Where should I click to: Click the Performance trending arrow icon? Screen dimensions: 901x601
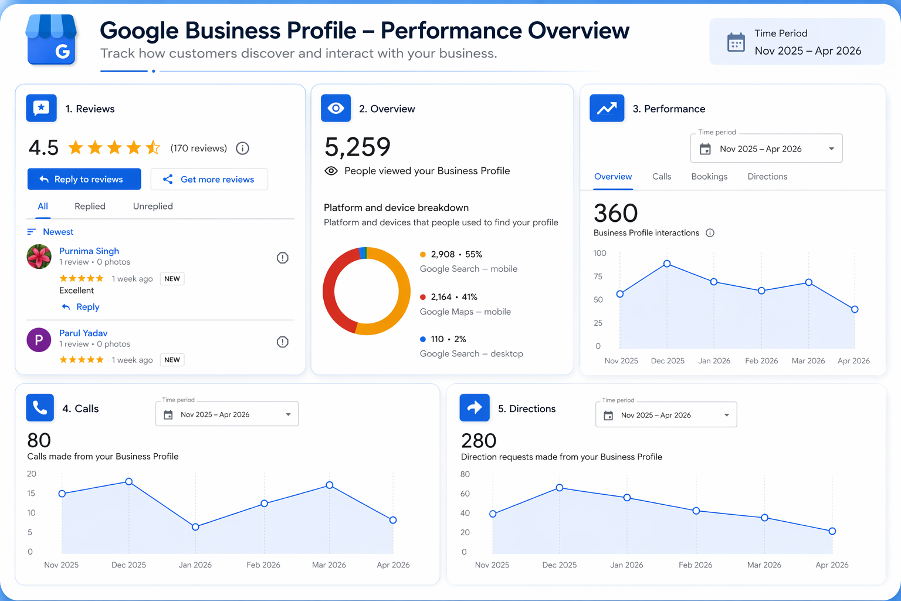tap(607, 108)
